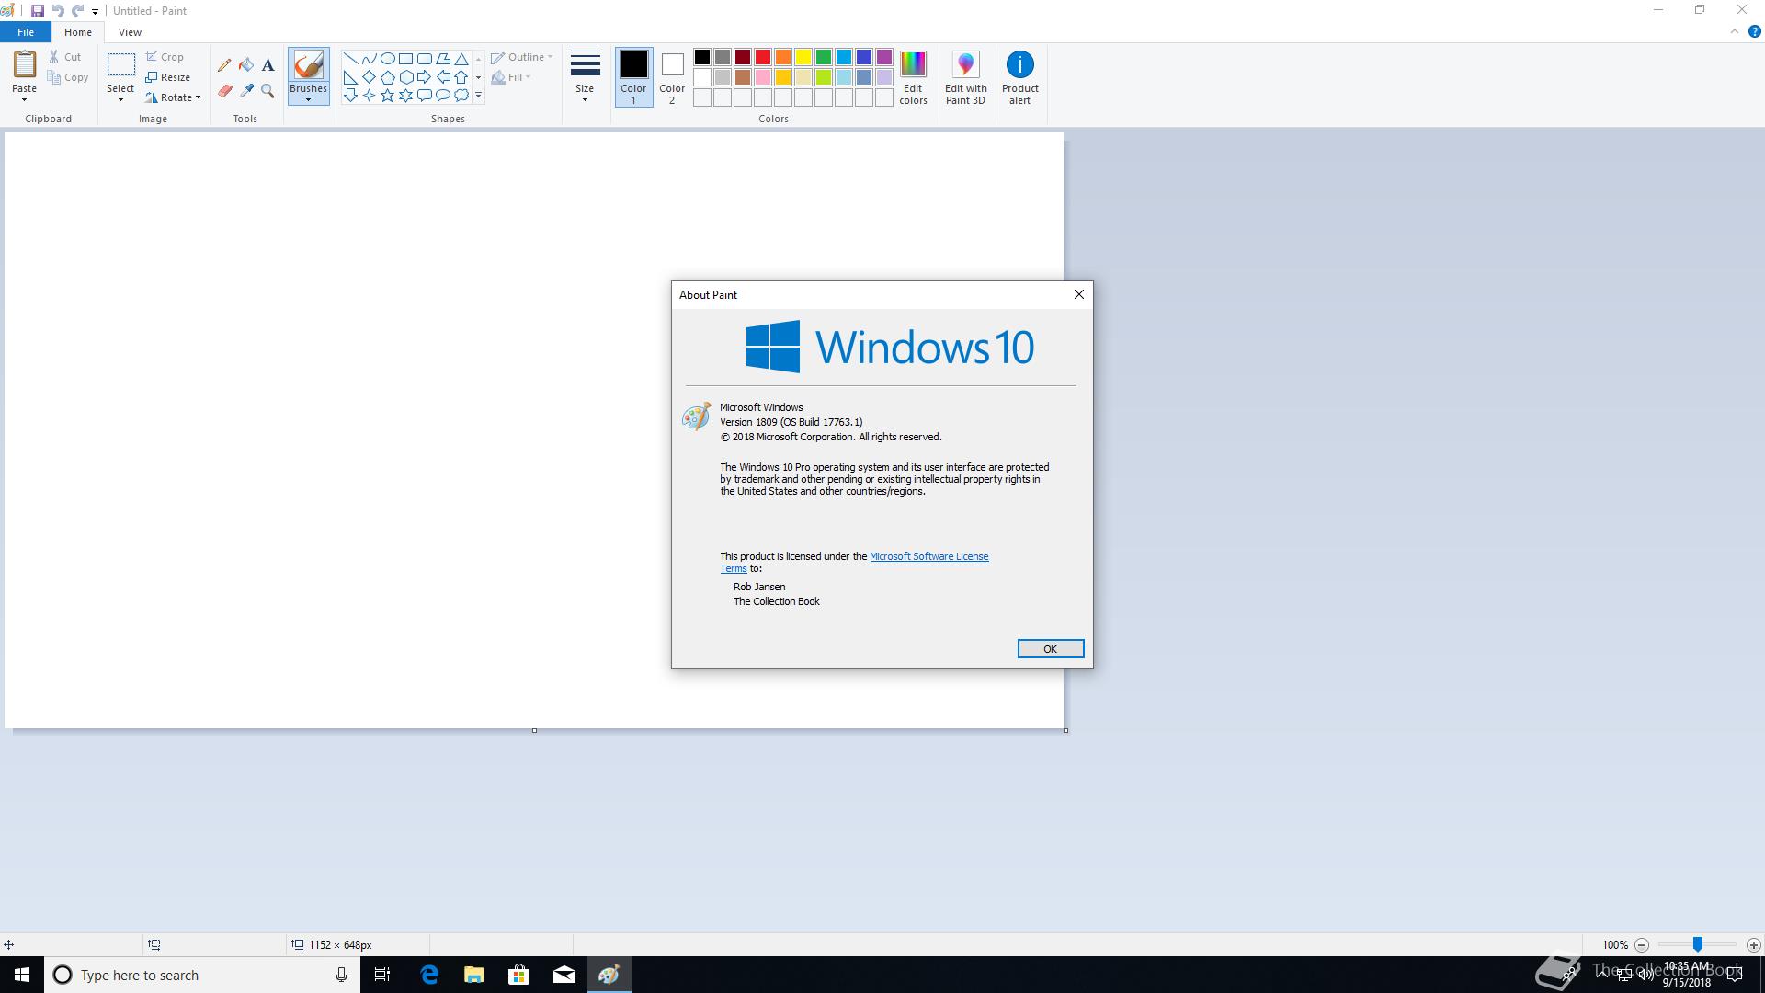Pick the Eraser tool
The width and height of the screenshot is (1765, 993).
point(224,91)
